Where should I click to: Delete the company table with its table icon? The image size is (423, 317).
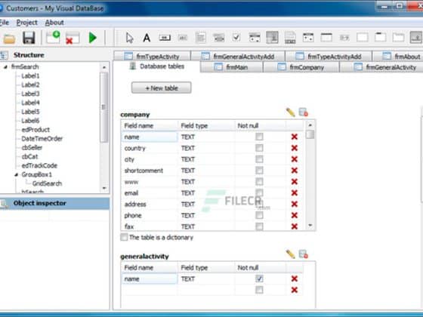point(304,112)
